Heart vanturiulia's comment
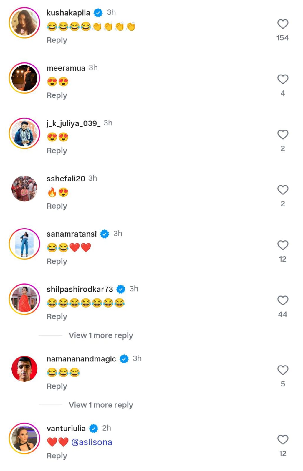The image size is (303, 471). point(283,440)
